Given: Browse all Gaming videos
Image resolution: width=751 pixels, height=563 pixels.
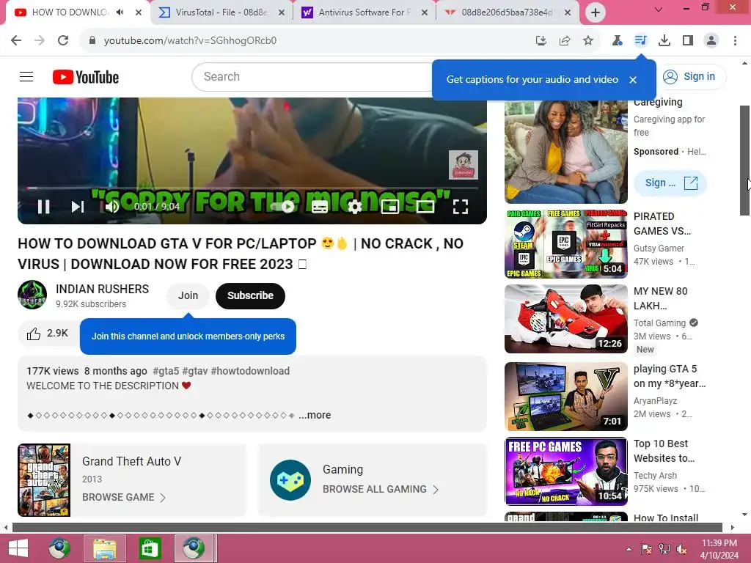Looking at the screenshot, I should pyautogui.click(x=381, y=489).
